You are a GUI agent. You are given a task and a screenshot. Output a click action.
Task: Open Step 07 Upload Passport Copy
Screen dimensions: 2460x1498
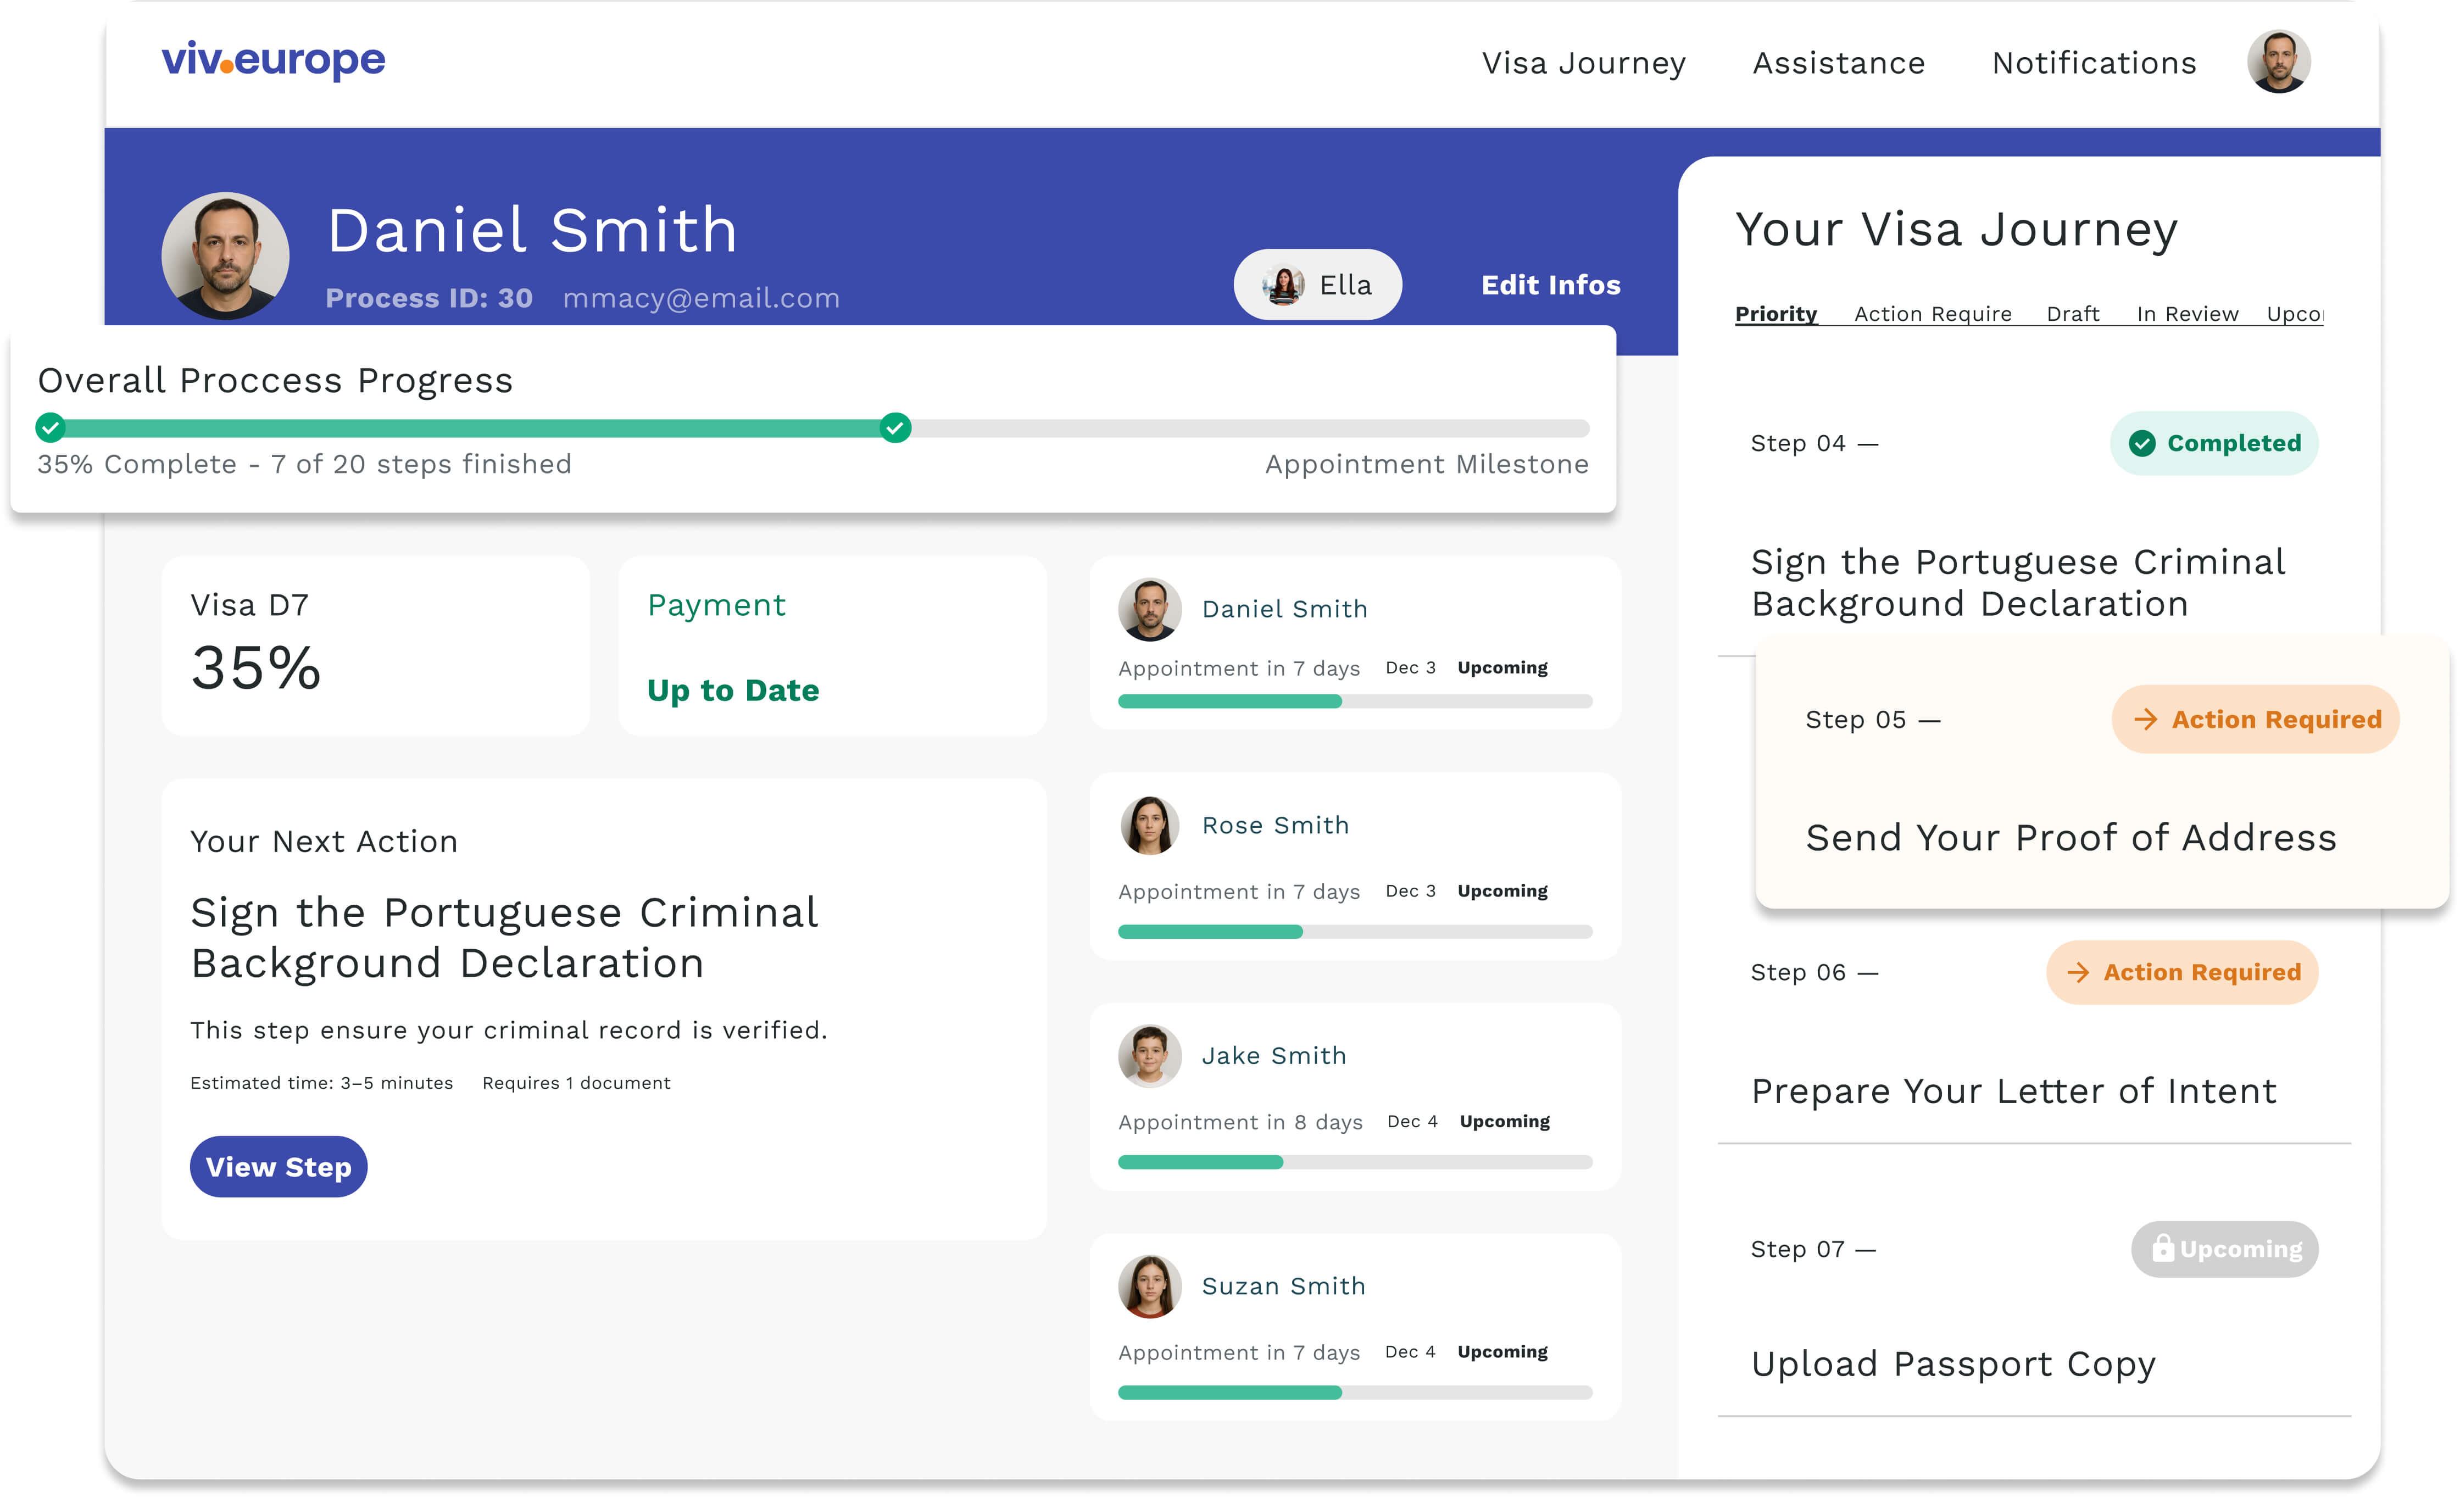(1953, 1365)
